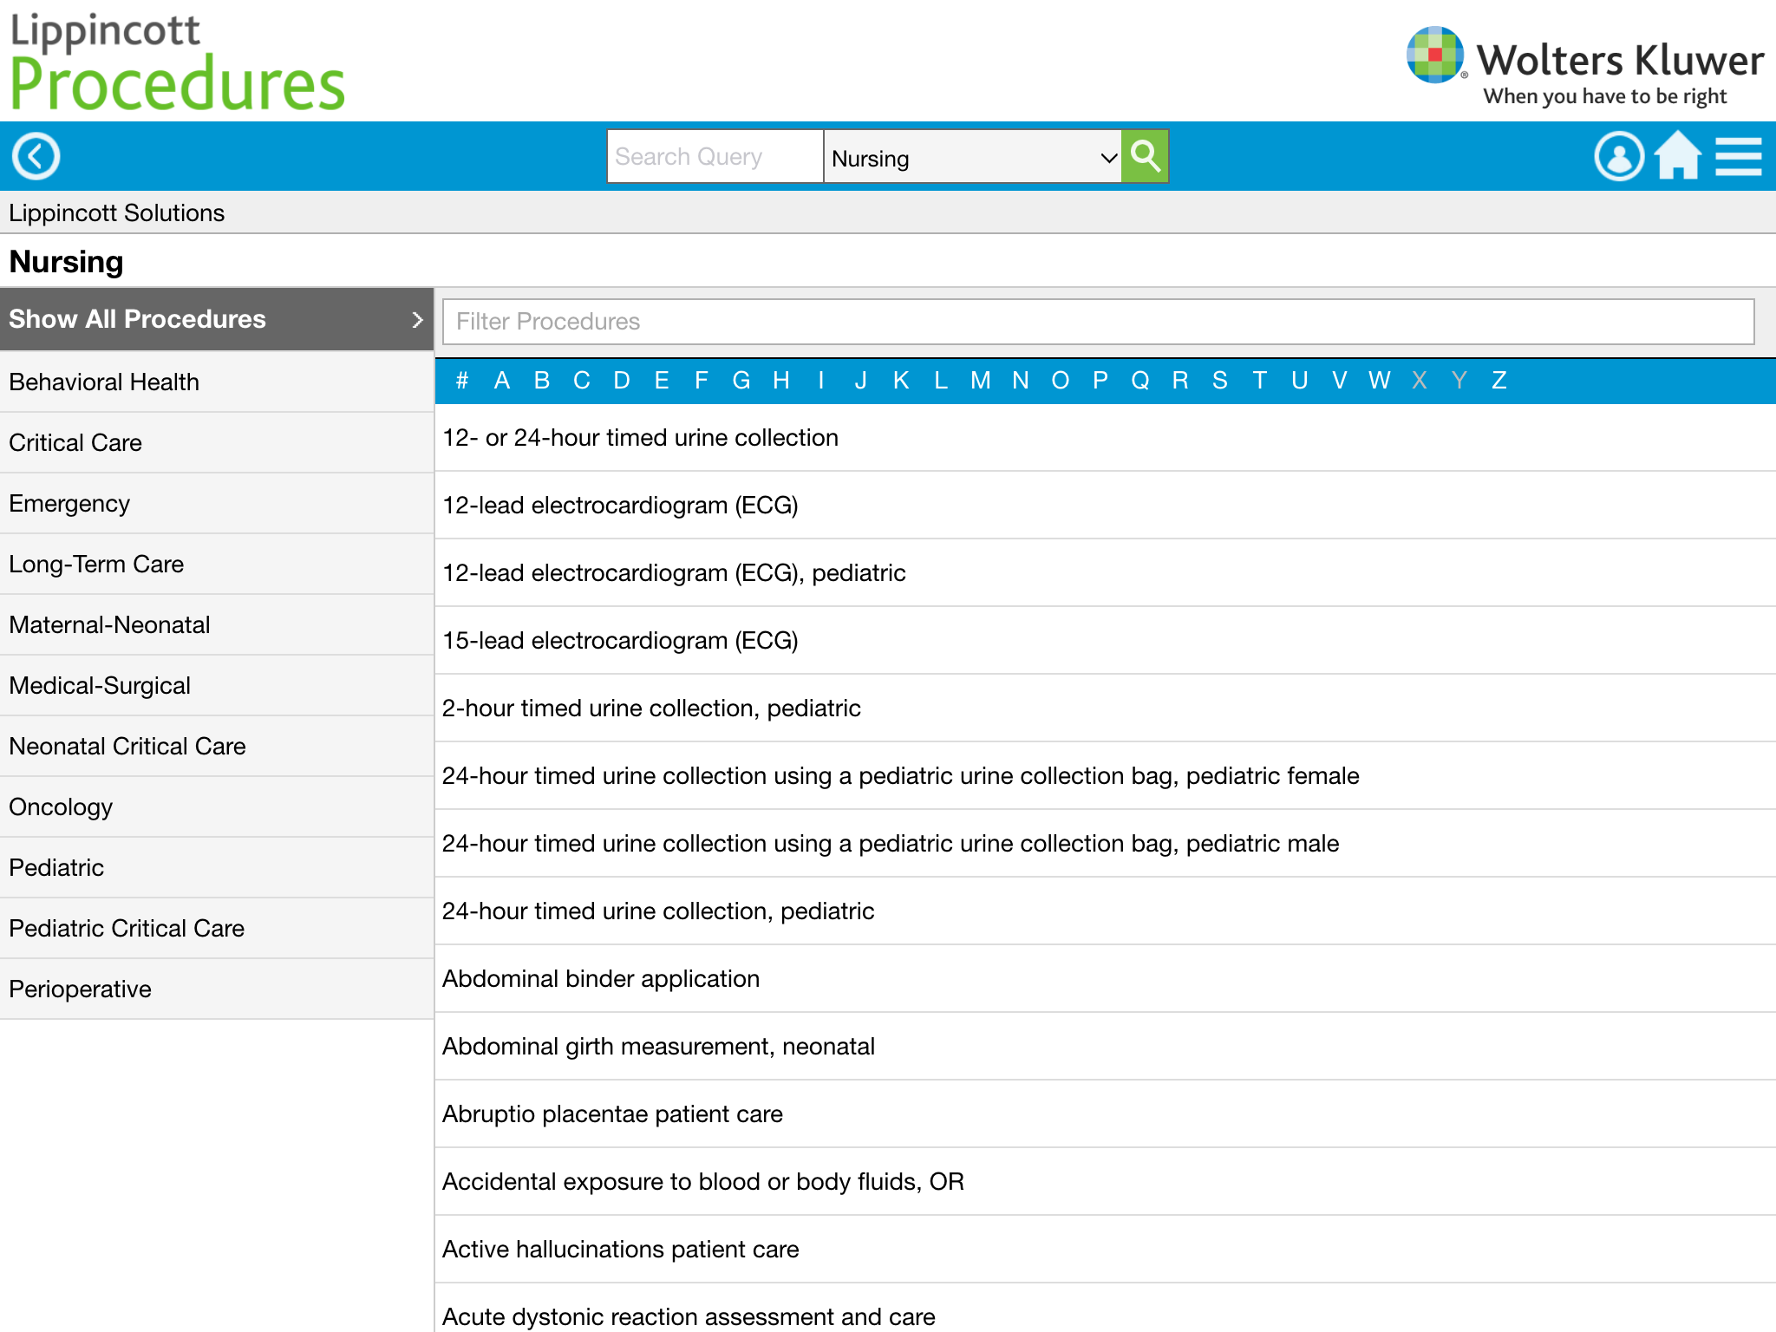Jump to letter F in index
This screenshot has width=1776, height=1332.
pos(702,380)
